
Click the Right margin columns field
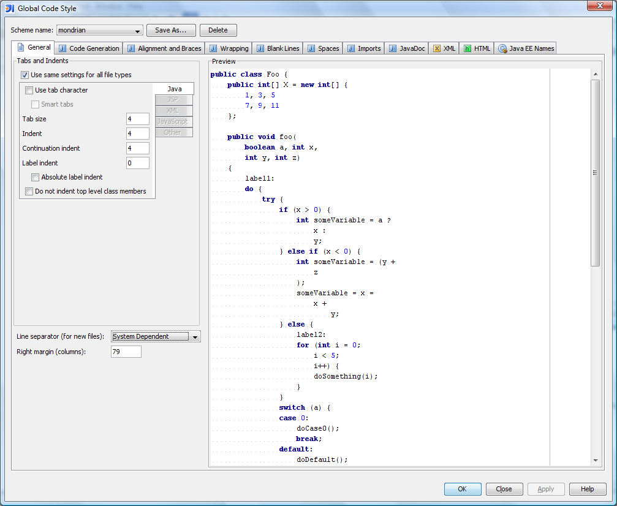point(126,352)
